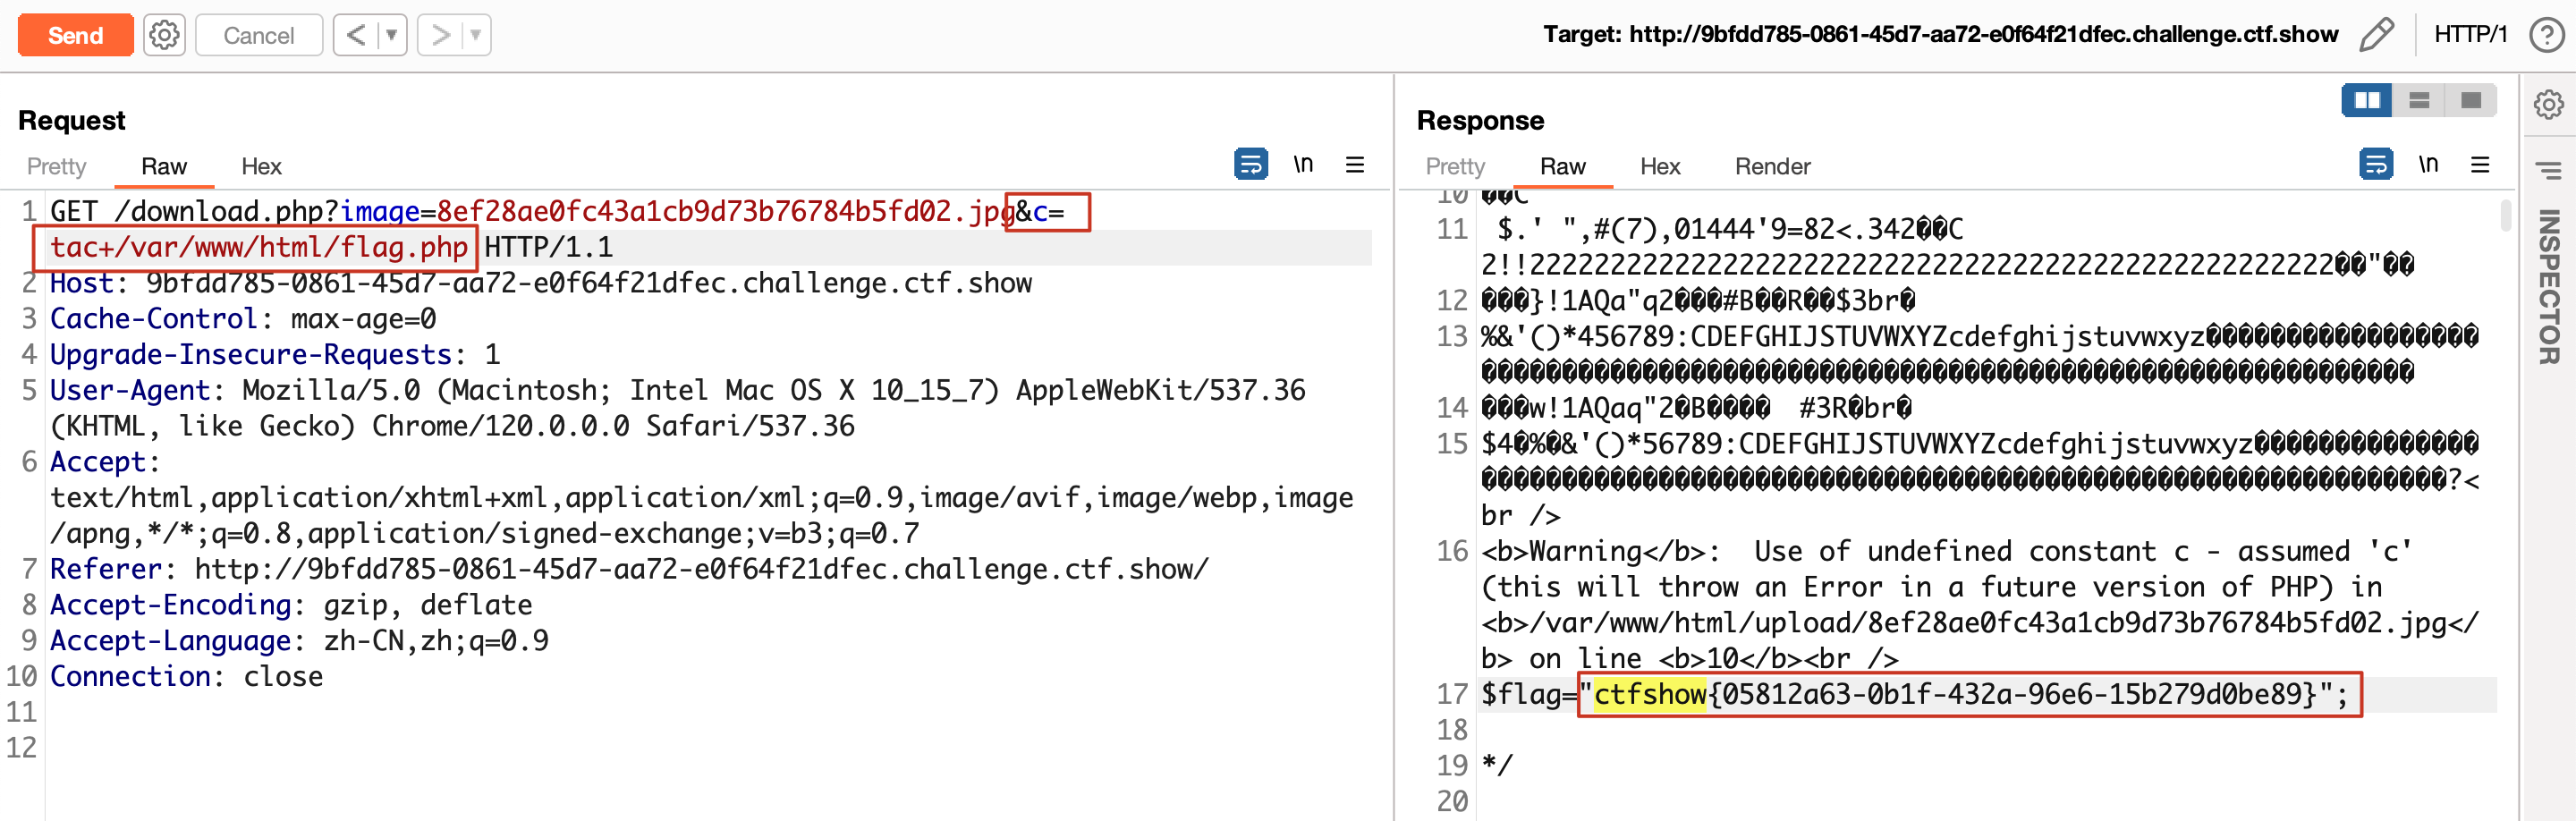Click the Accept-Encoding header name
Screen dimensions: 2576x821
point(170,605)
